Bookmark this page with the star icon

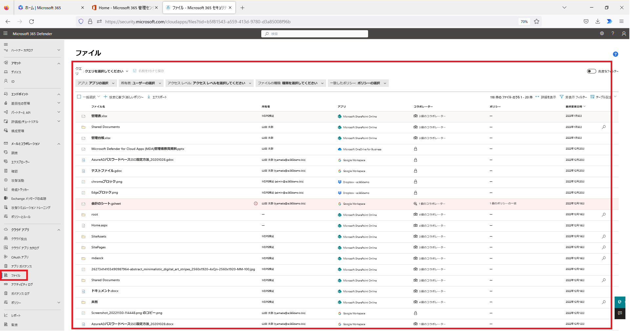[x=536, y=21]
